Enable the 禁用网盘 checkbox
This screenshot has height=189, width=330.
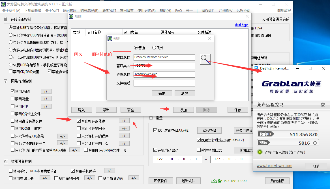pyautogui.click(x=13, y=99)
